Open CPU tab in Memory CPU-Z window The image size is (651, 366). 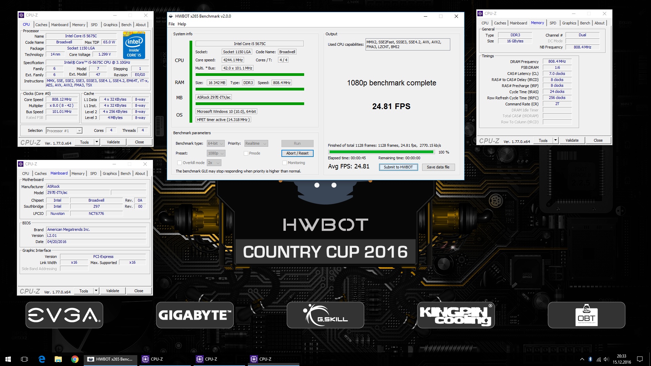(485, 23)
